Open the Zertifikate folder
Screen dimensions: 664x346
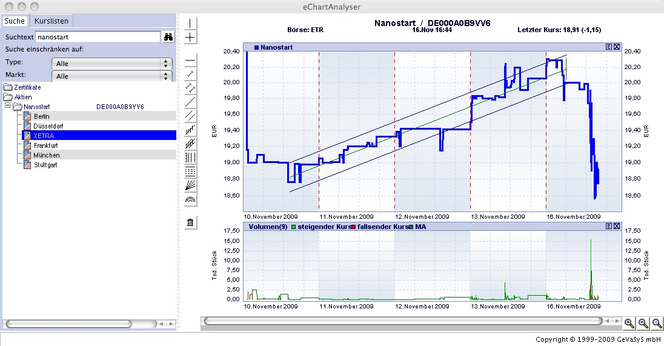click(23, 87)
